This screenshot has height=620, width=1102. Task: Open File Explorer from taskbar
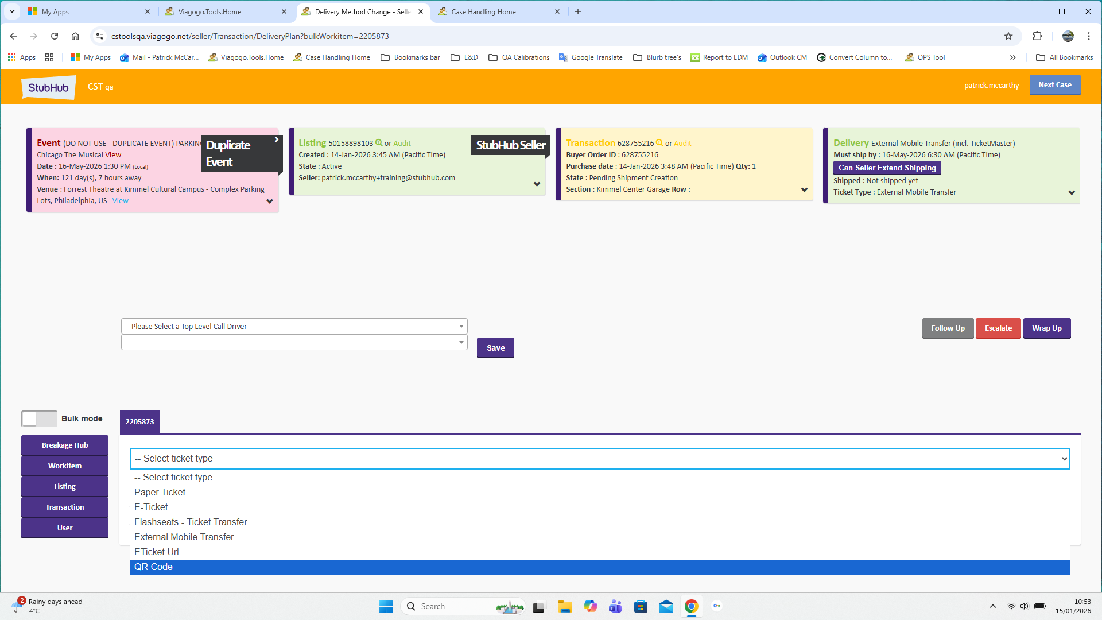(x=565, y=606)
